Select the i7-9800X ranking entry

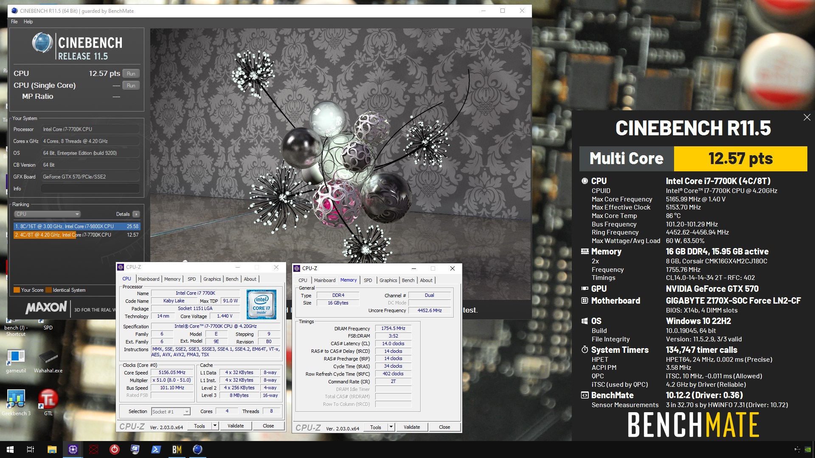point(77,226)
